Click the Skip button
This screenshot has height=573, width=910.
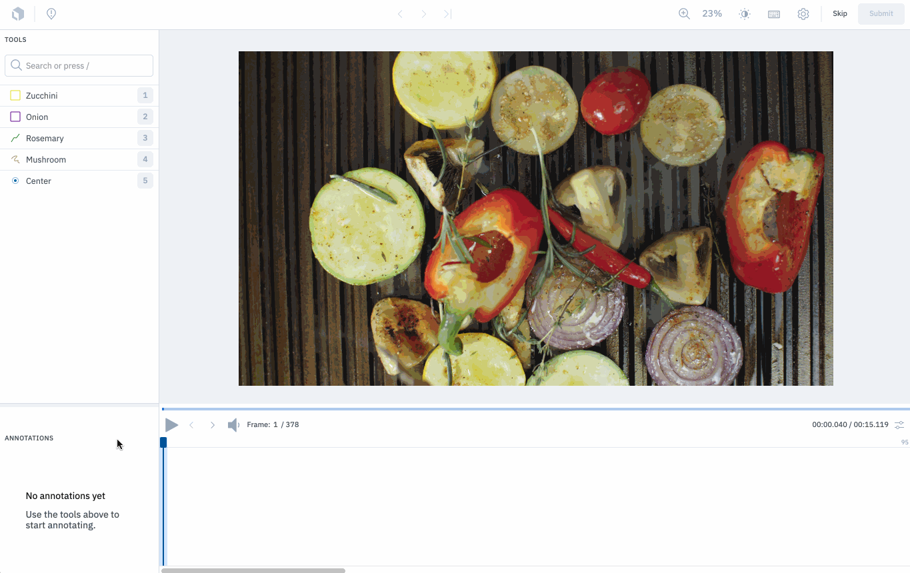coord(840,14)
